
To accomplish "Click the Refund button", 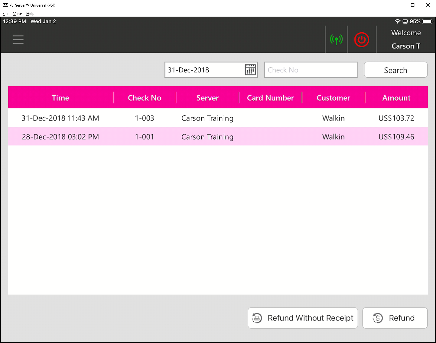I will click(x=395, y=318).
